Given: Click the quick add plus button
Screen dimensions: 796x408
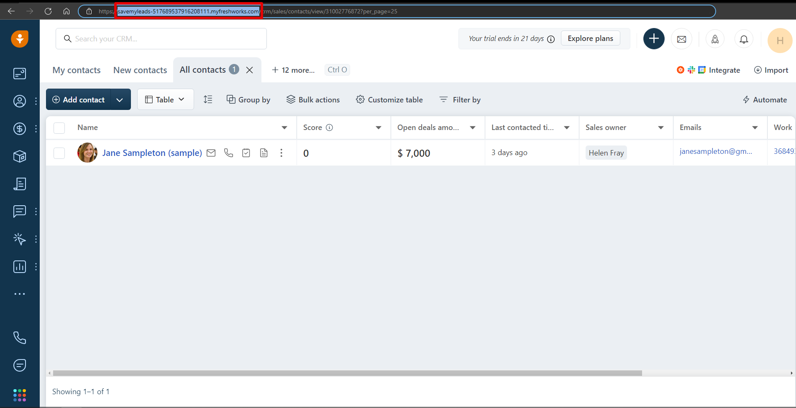Looking at the screenshot, I should click(654, 38).
